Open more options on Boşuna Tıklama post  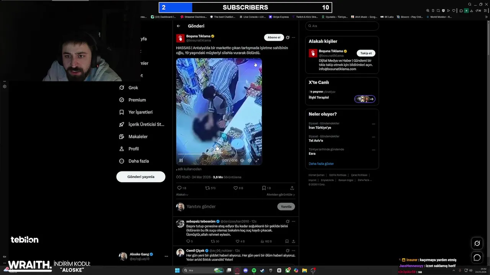(294, 37)
